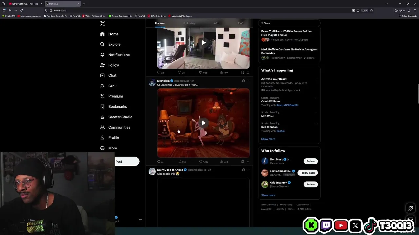
Task: Open Chat from the sidebar
Action: (108, 75)
